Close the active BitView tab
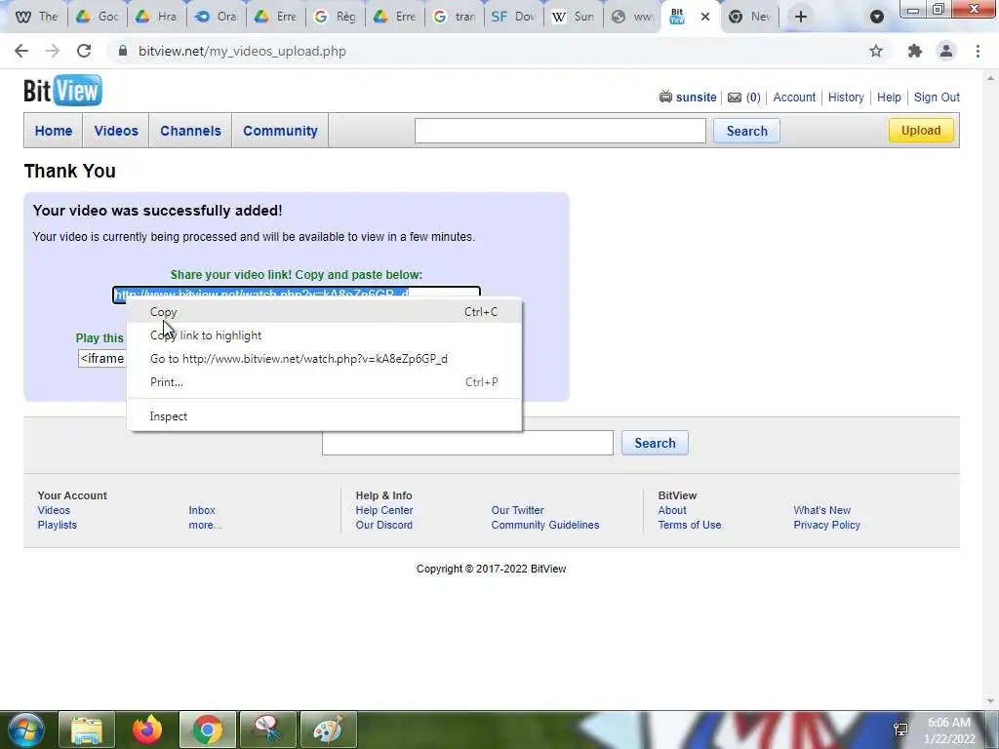The width and height of the screenshot is (999, 749). (x=705, y=17)
